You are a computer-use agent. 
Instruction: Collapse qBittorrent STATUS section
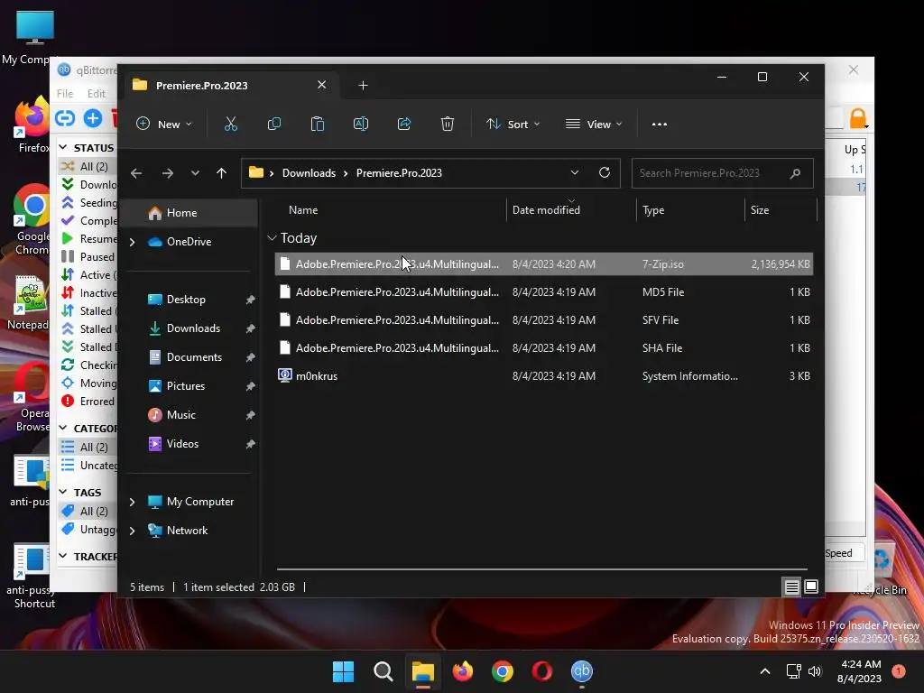point(63,147)
